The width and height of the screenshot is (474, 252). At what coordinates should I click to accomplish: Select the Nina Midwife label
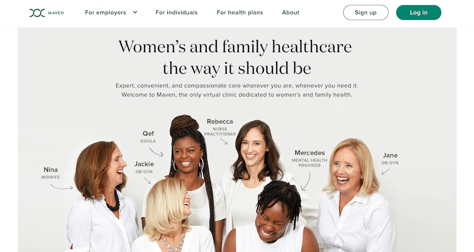click(51, 173)
